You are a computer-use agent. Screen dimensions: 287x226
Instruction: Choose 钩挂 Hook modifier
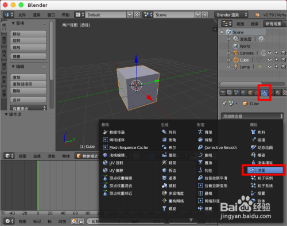coord(205,170)
